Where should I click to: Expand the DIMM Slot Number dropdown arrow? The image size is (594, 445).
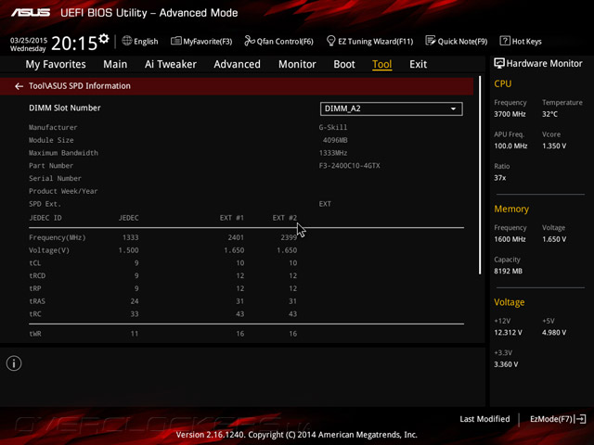pyautogui.click(x=453, y=109)
